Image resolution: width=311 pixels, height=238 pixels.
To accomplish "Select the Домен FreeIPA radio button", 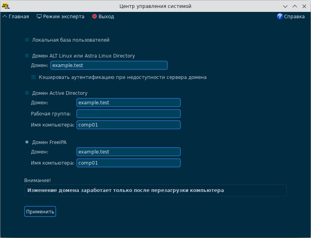I will pos(27,142).
